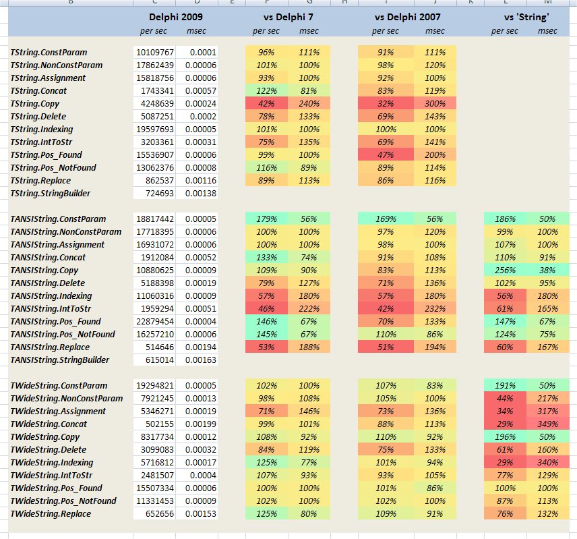Select the 'vs Delphi 2007' header cell
The image size is (577, 539).
coord(407,17)
